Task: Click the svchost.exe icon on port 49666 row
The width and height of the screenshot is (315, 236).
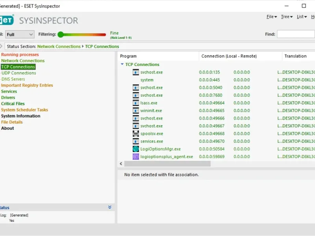Action: click(135, 118)
